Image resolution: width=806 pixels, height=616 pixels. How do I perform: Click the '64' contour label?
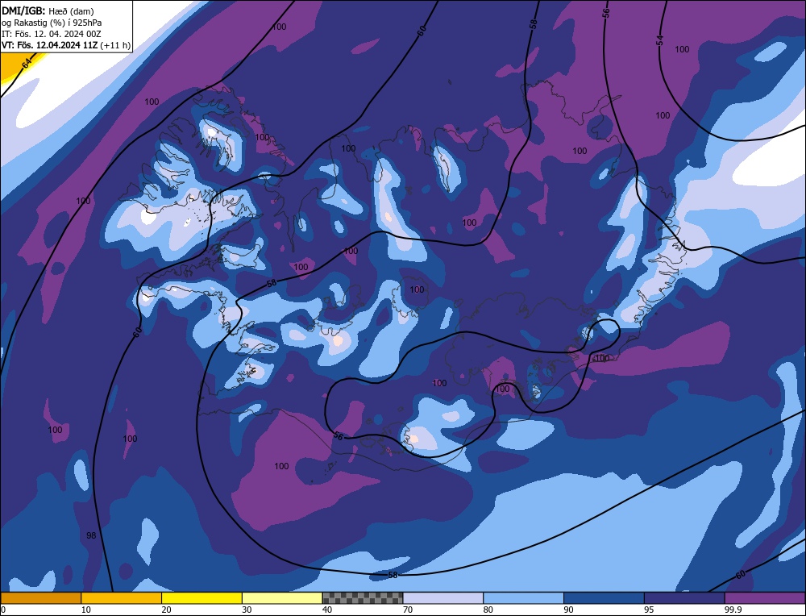pyautogui.click(x=27, y=63)
